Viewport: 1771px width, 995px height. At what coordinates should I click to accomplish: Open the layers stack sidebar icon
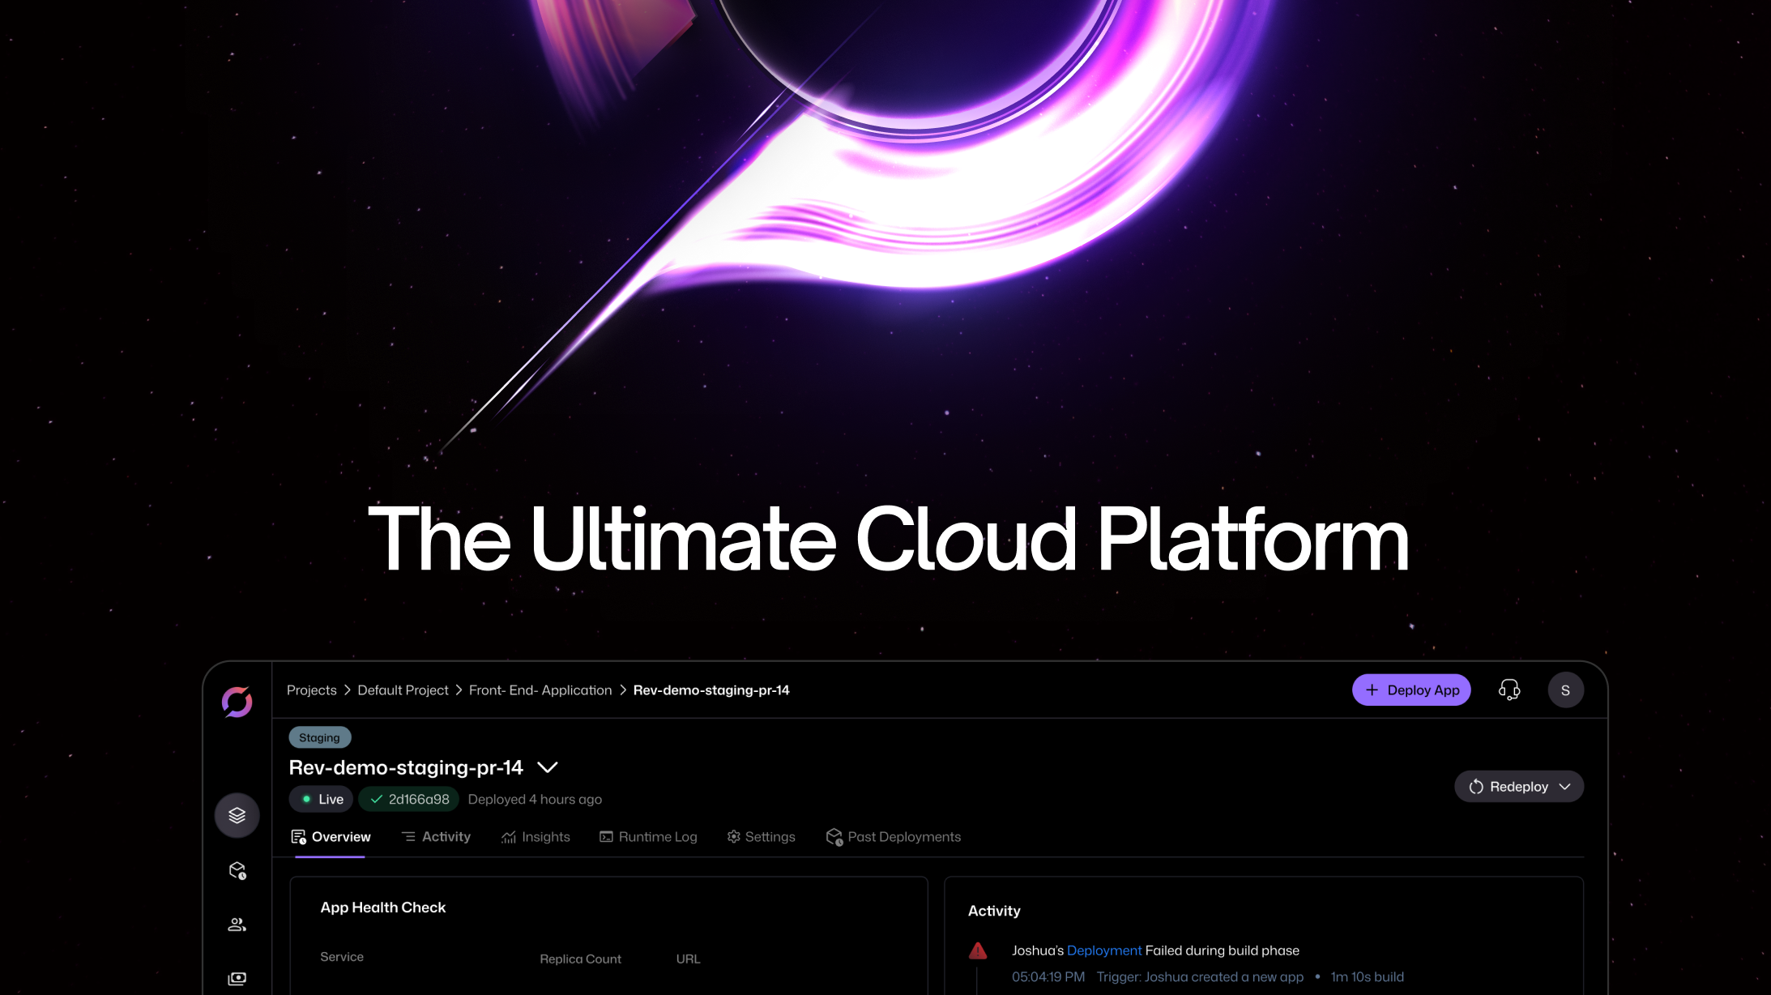click(x=237, y=815)
